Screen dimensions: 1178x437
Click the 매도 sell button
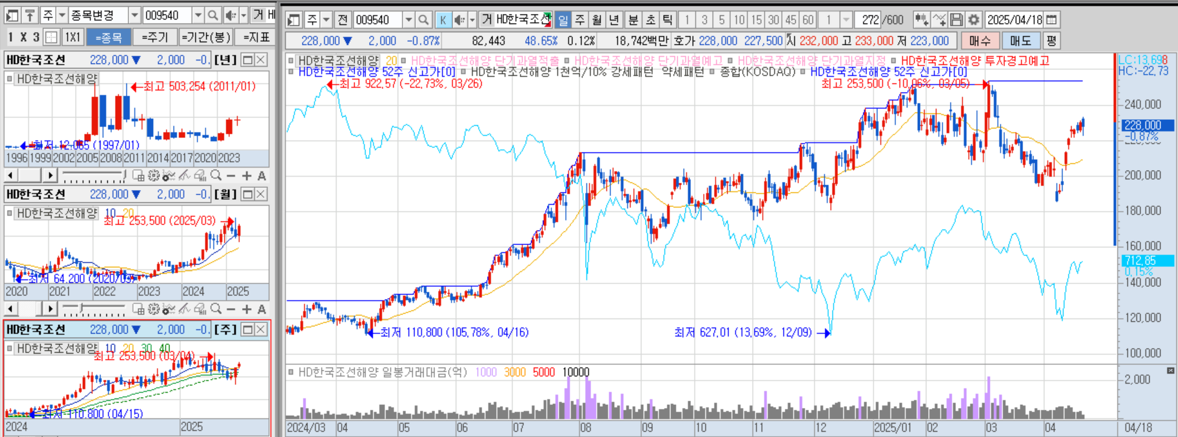coord(1021,41)
